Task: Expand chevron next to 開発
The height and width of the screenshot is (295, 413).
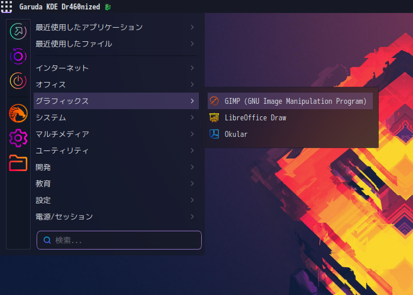Action: pyautogui.click(x=192, y=167)
